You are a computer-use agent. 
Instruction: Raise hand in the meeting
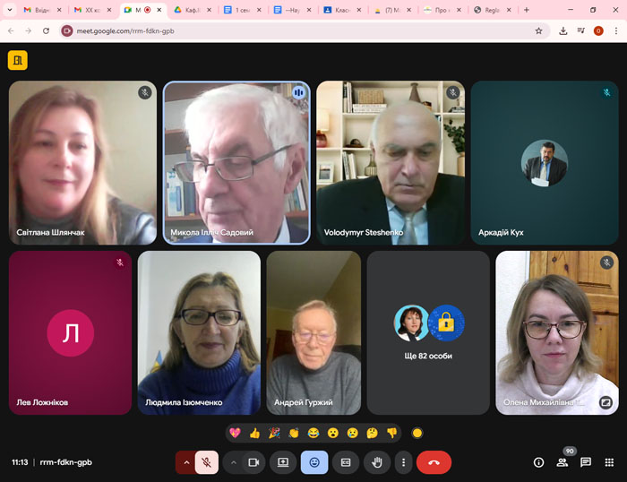coord(378,462)
